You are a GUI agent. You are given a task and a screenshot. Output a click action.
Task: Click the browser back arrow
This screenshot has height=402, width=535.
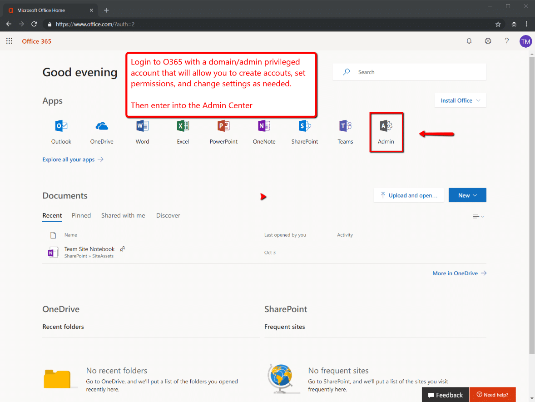[9, 24]
